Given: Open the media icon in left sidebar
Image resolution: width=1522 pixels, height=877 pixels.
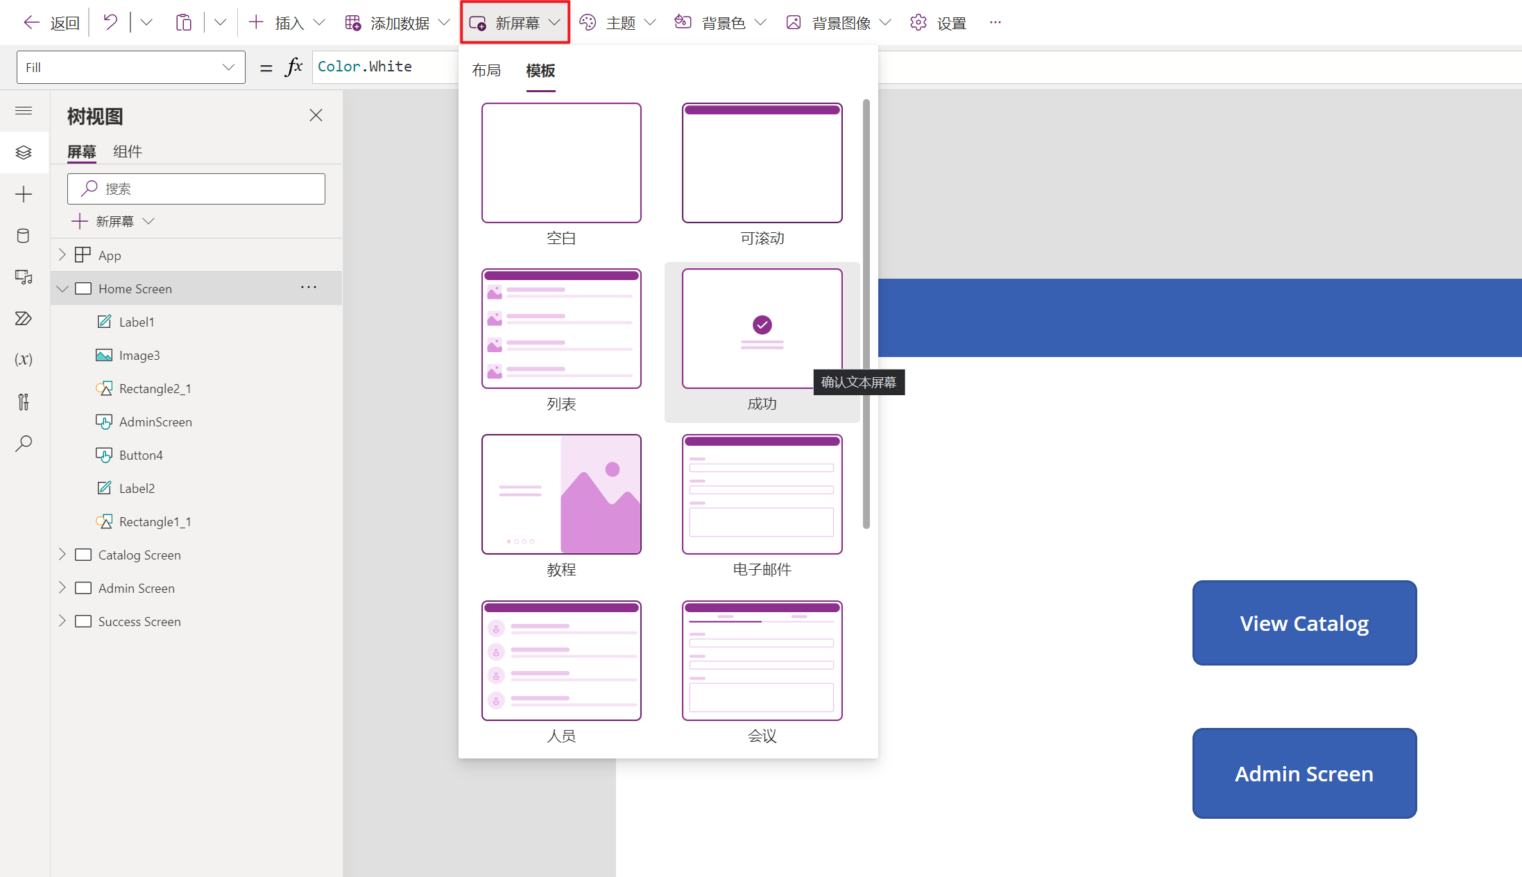Looking at the screenshot, I should (x=24, y=277).
